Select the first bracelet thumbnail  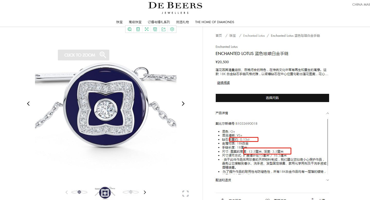[x=79, y=192]
